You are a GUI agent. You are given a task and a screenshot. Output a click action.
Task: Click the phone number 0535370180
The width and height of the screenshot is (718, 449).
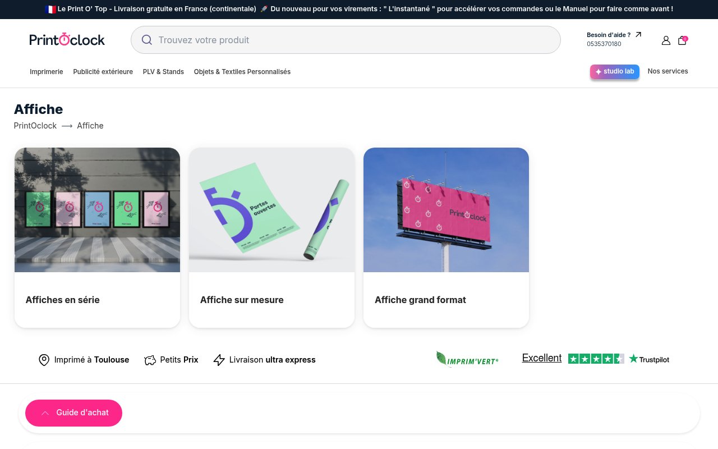tap(604, 44)
